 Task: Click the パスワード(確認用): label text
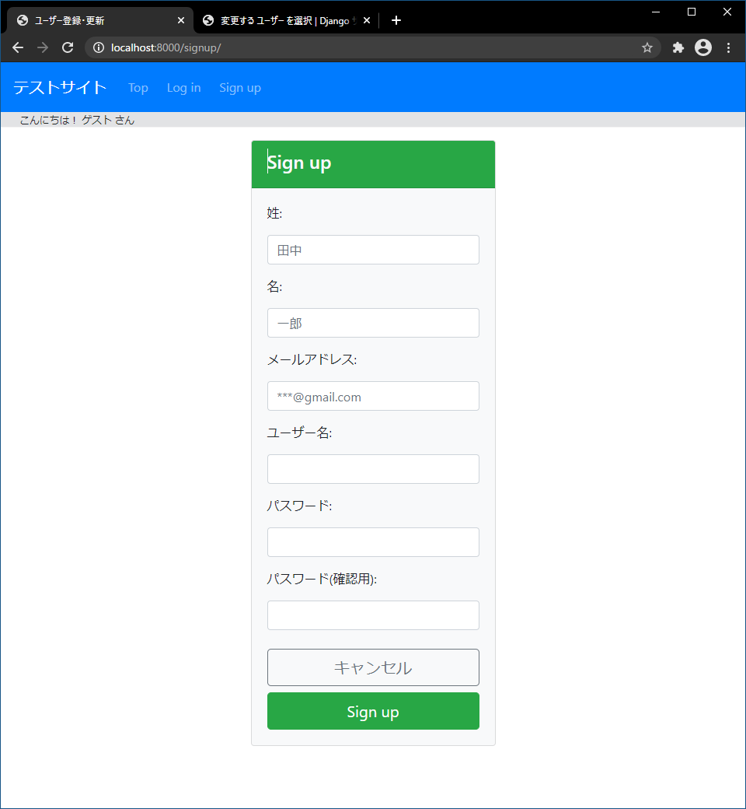click(322, 579)
